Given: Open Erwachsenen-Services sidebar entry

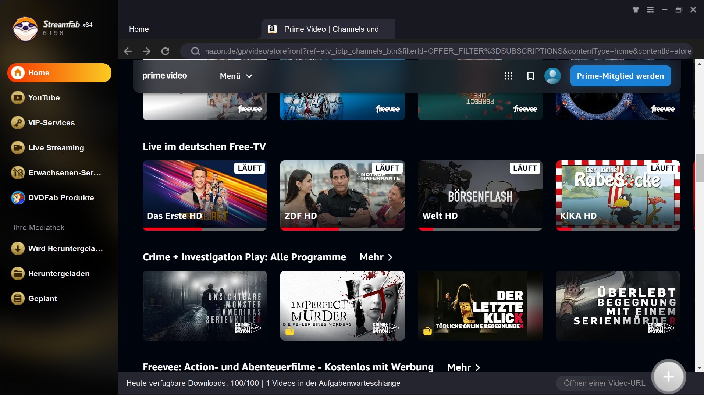Looking at the screenshot, I should [x=59, y=173].
